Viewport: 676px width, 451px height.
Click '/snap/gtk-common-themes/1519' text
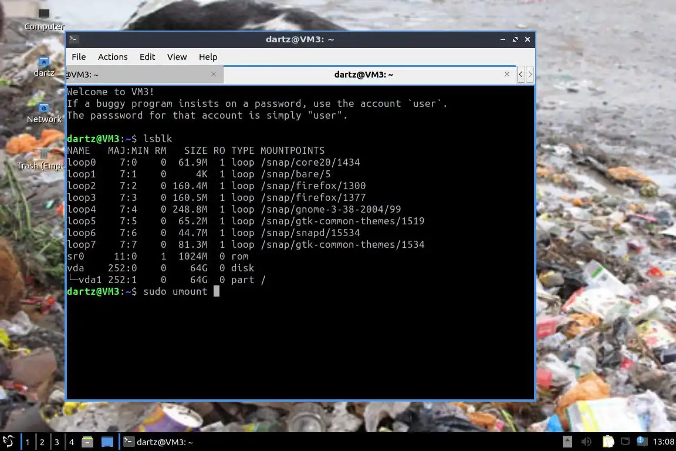click(342, 221)
